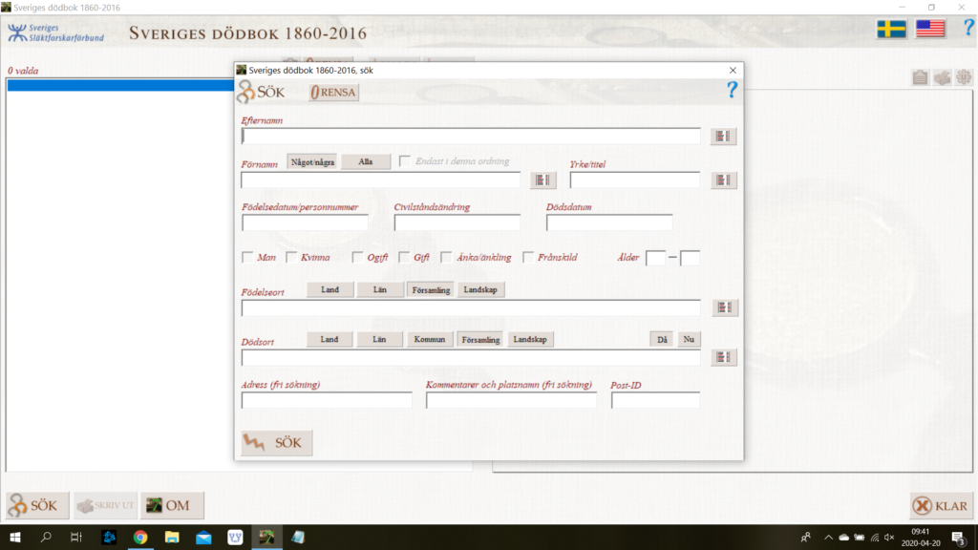978x550 pixels.
Task: Open the settings gear icon in main window
Action: point(964,77)
